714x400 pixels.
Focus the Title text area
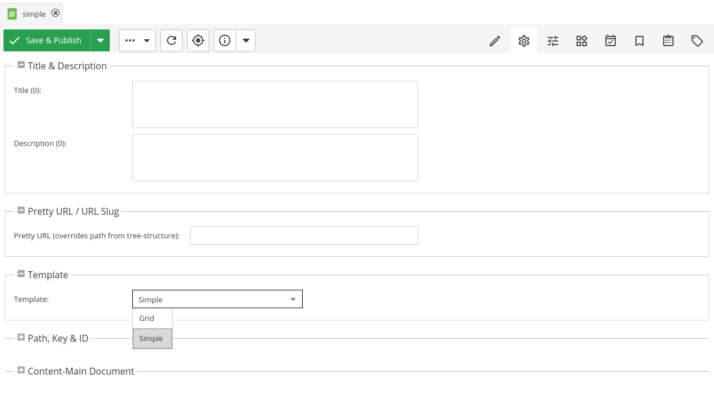coord(275,104)
